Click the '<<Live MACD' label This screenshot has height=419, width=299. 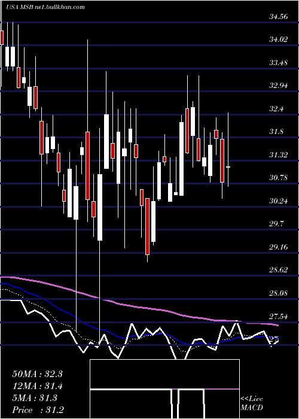coord(252,403)
